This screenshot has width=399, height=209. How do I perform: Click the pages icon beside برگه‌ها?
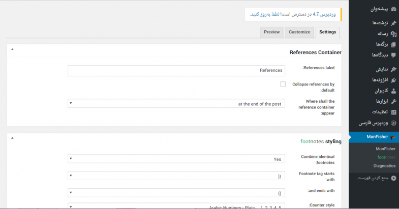pyautogui.click(x=393, y=45)
